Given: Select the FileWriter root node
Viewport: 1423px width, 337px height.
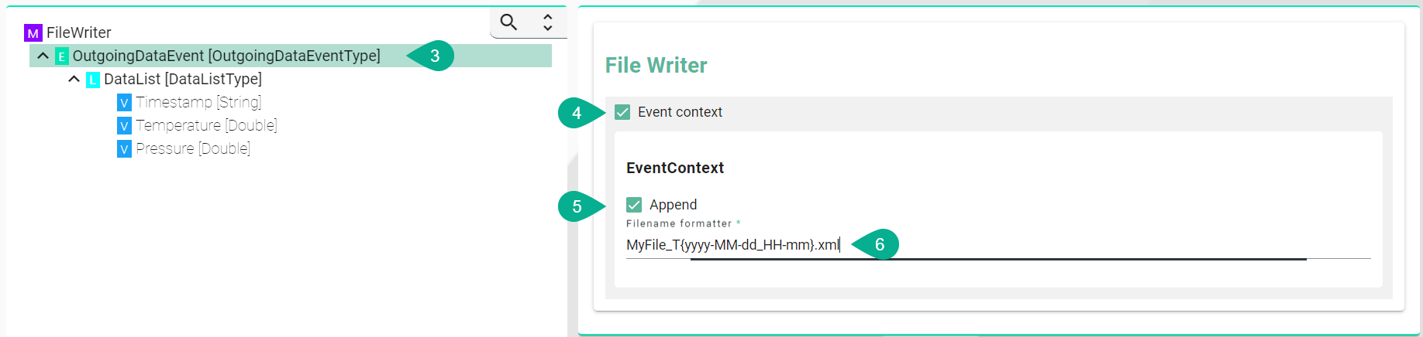Looking at the screenshot, I should (78, 33).
